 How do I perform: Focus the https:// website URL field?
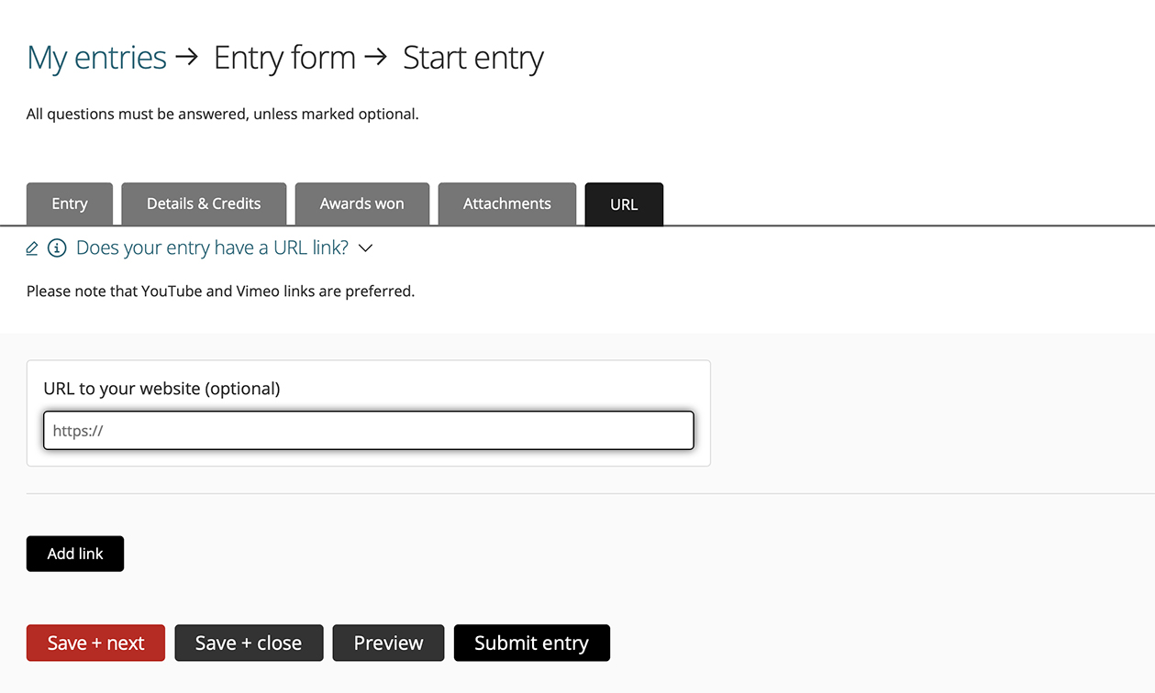[369, 431]
